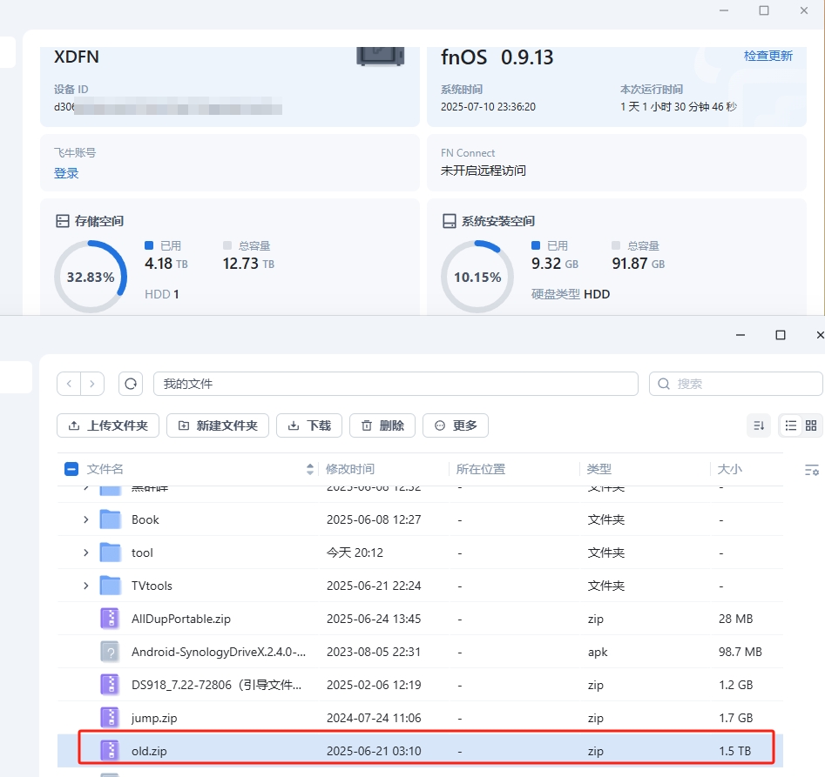Expand the tool folder
This screenshot has width=825, height=777.
[x=85, y=553]
